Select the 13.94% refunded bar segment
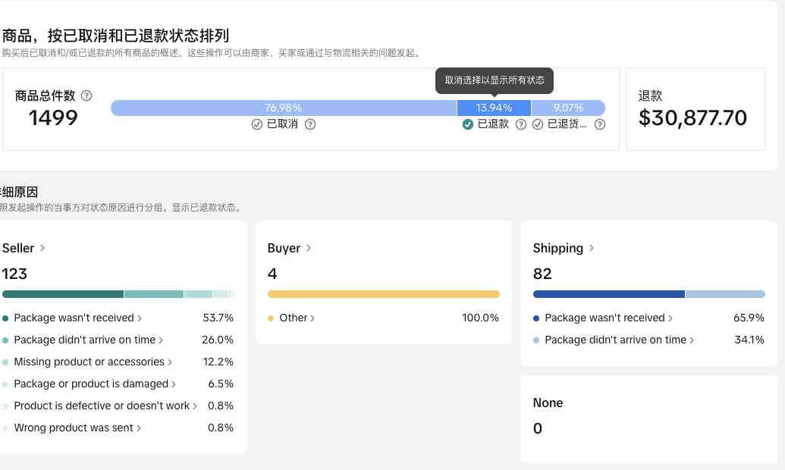 point(494,108)
